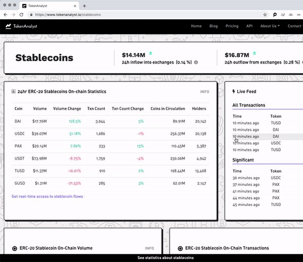
Task: Click the browser forward arrow
Action: 13,15
